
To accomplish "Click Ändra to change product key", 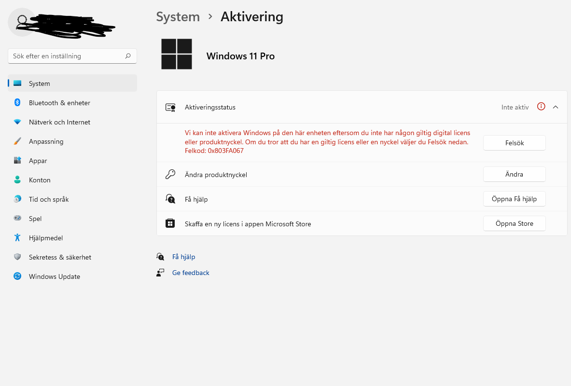I will 514,174.
